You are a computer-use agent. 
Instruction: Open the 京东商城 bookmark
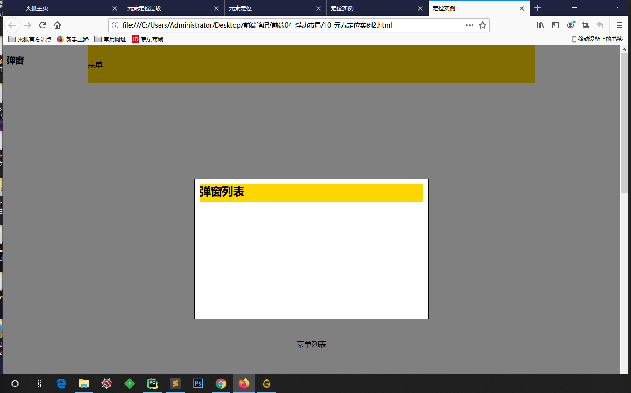147,39
